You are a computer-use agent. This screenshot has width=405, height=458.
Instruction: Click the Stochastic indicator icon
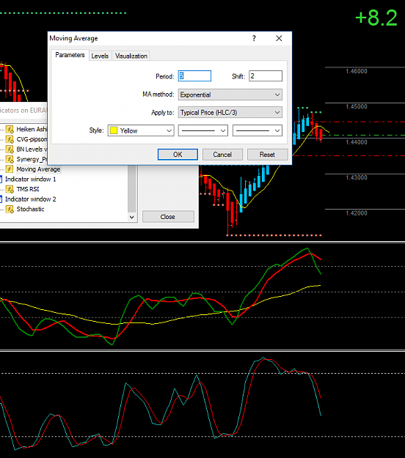10,209
